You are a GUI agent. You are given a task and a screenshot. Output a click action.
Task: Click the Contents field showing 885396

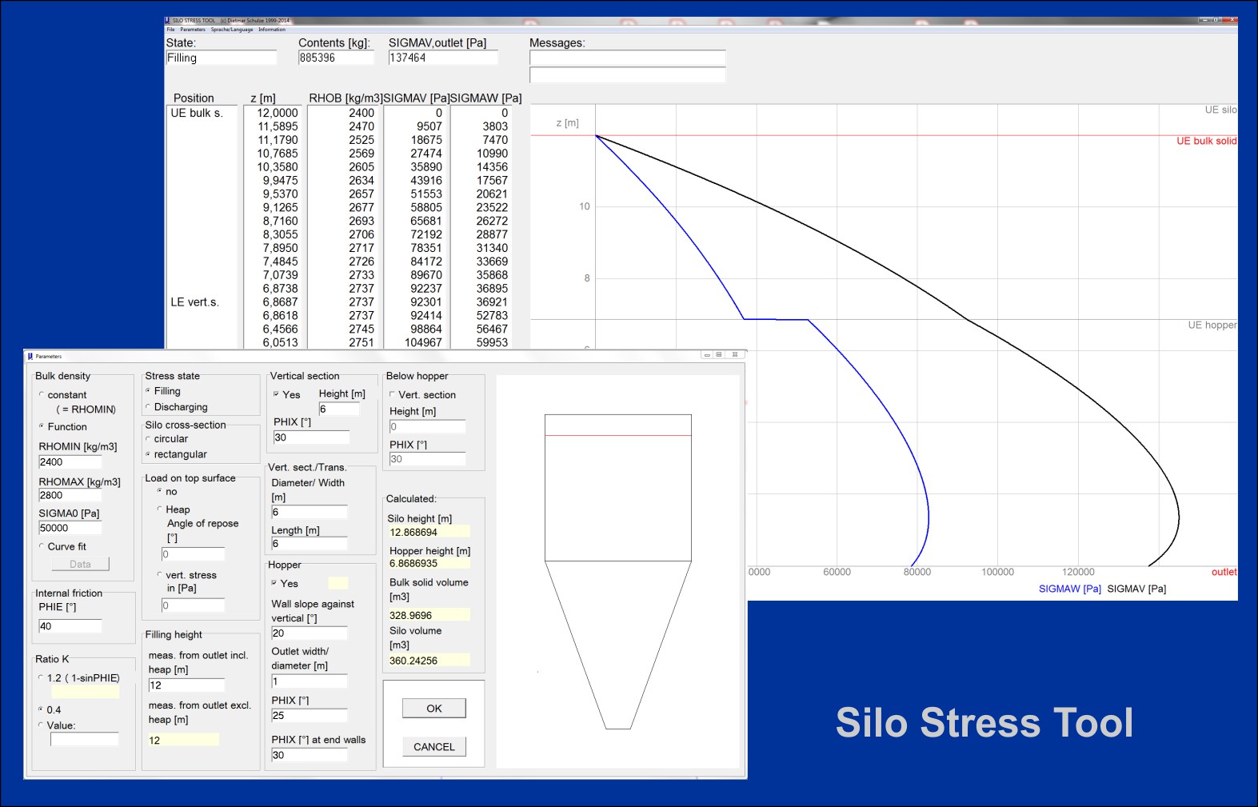coord(336,58)
